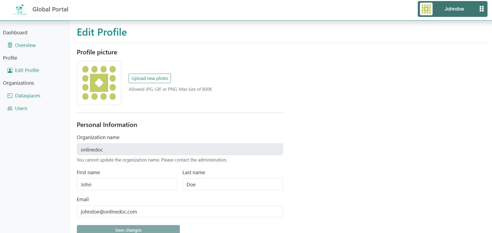Navigate to the Users sidebar link
The image size is (492, 233).
pyautogui.click(x=21, y=108)
